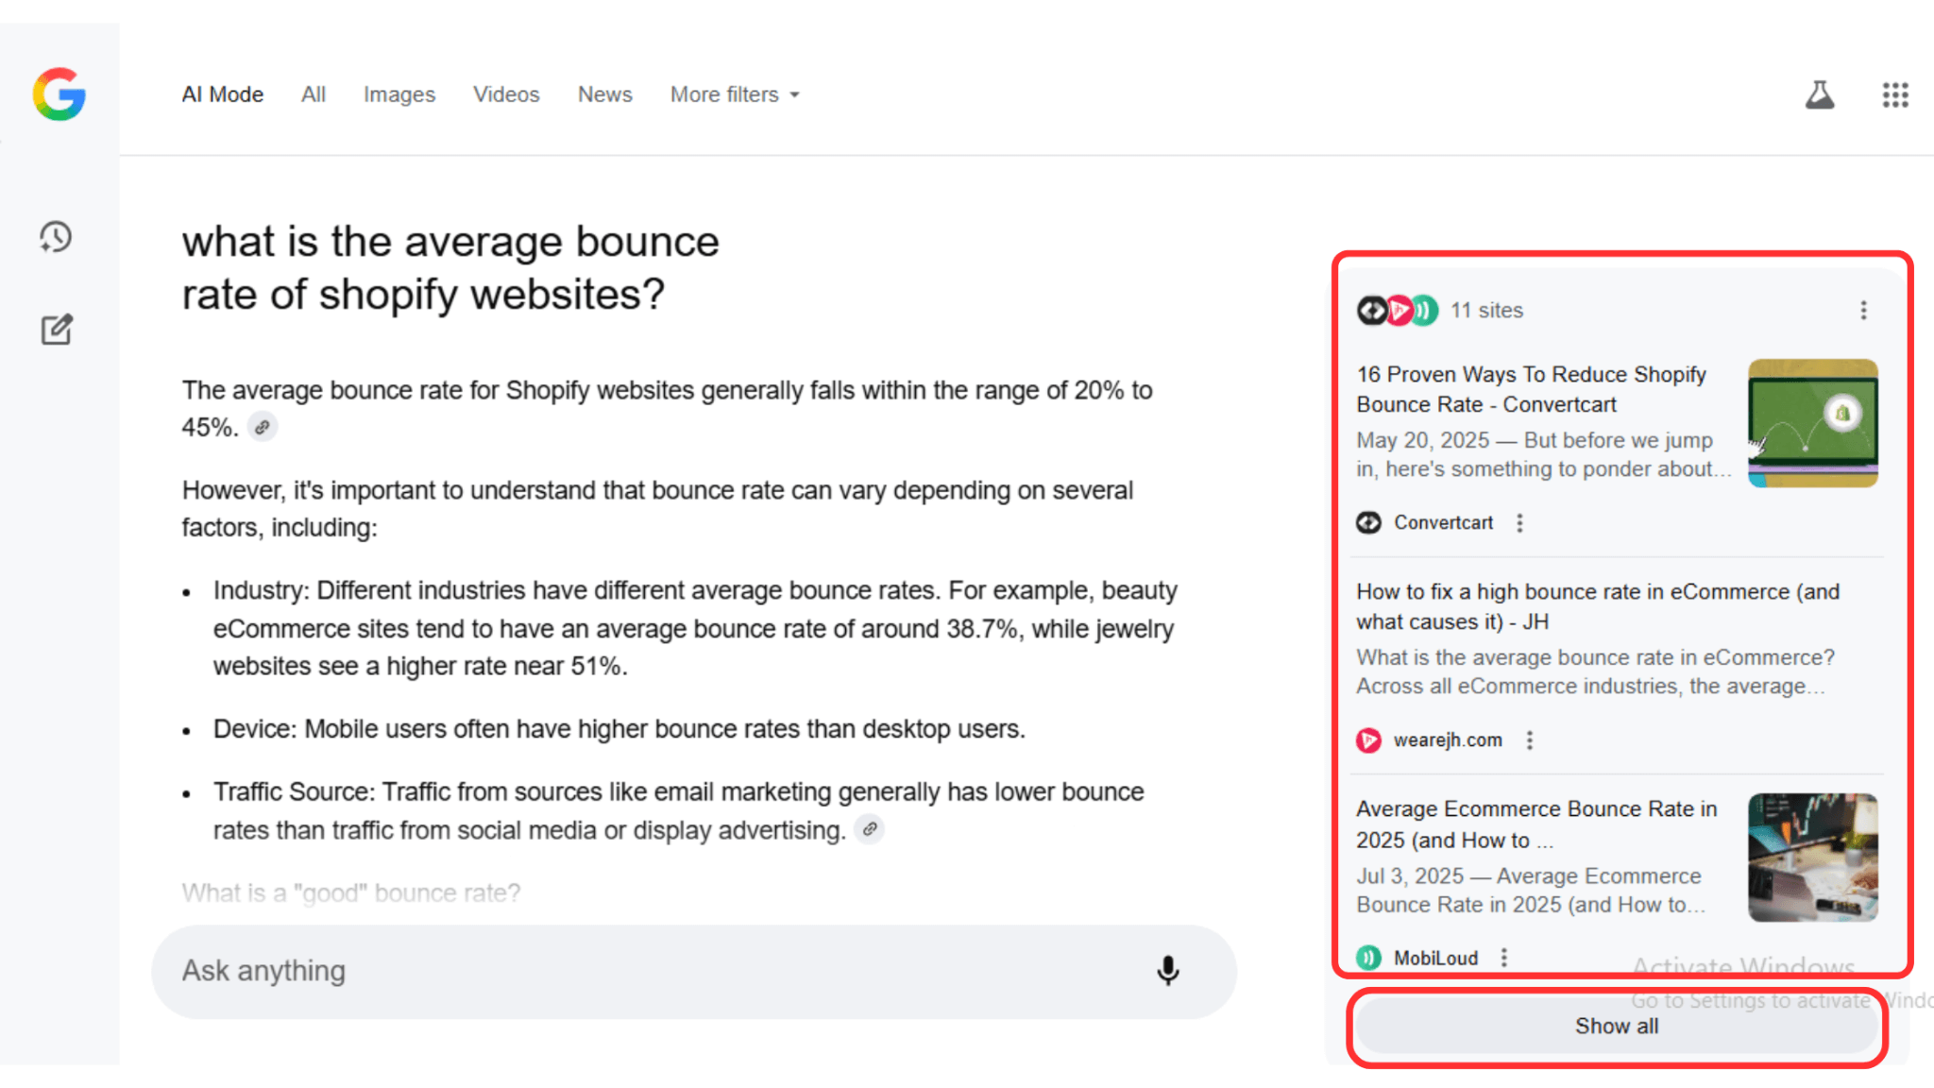Switch to the News tab
The width and height of the screenshot is (1934, 1088).
[x=604, y=94]
